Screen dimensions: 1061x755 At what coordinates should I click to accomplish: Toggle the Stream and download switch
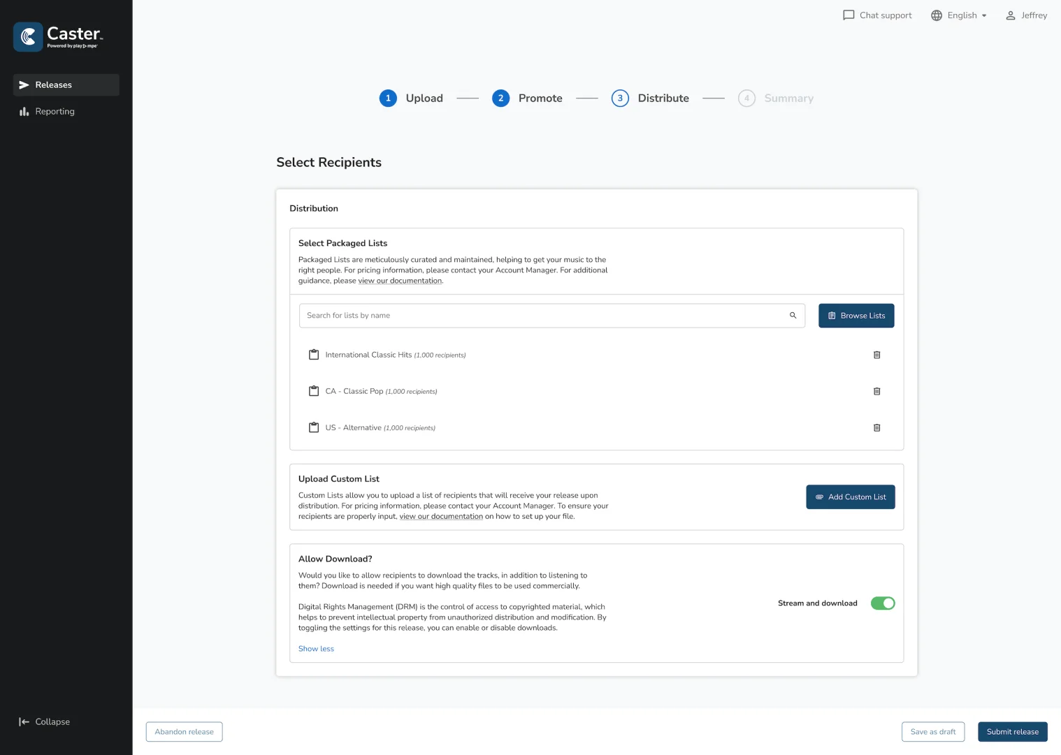[882, 603]
